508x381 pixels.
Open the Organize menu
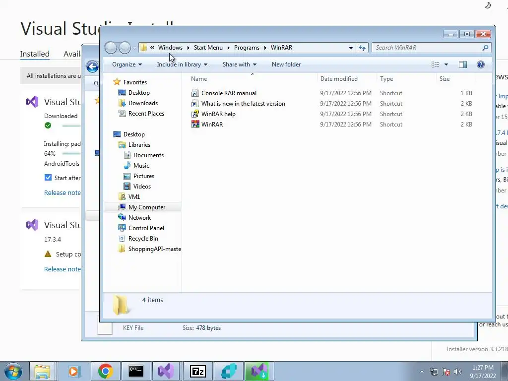[127, 64]
